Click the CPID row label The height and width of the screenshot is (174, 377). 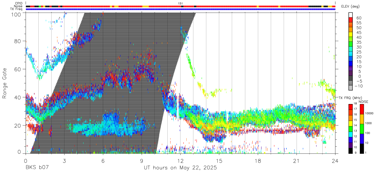click(x=19, y=3)
